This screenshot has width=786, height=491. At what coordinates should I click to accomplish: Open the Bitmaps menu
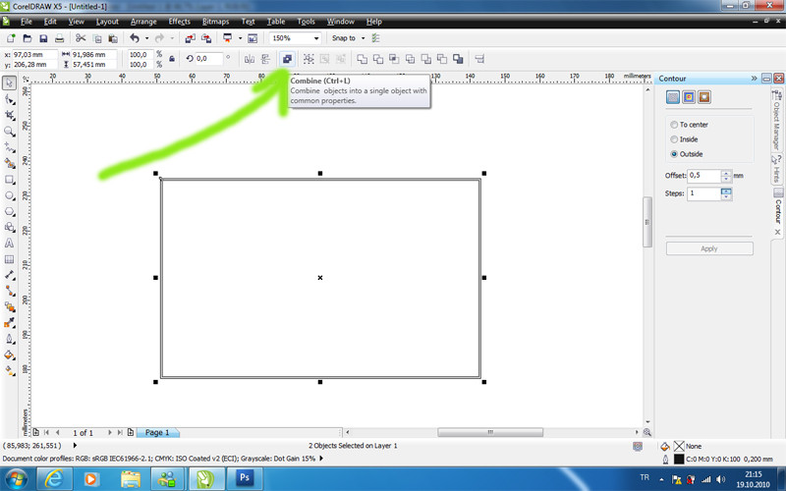point(215,22)
